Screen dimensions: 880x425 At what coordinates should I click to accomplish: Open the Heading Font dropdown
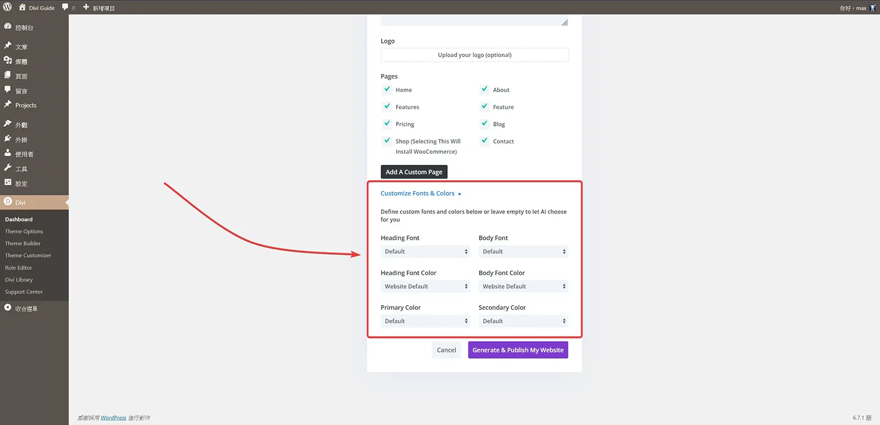[x=425, y=251]
